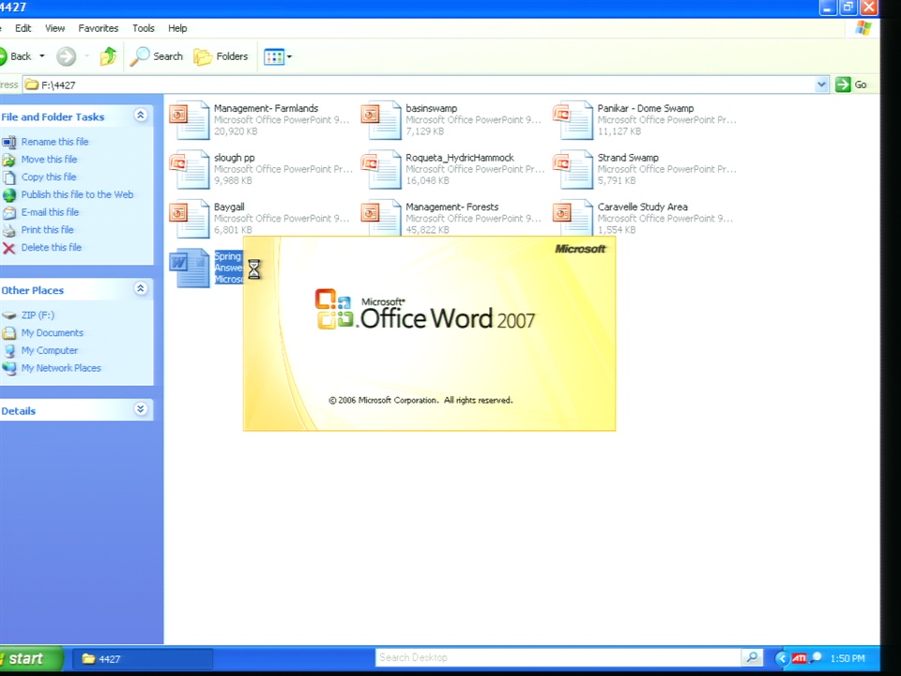
Task: Click the E-mail this file envelope icon
Action: [x=9, y=213]
